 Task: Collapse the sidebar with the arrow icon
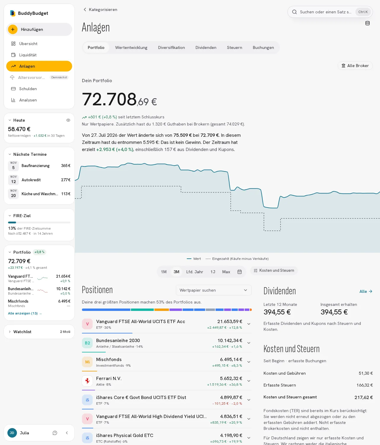click(x=67, y=433)
